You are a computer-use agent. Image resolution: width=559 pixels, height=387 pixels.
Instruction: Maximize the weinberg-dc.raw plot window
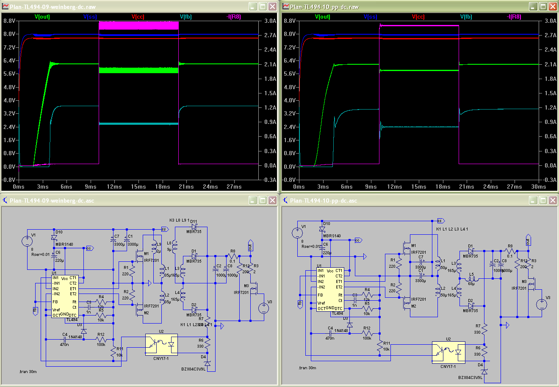point(263,7)
